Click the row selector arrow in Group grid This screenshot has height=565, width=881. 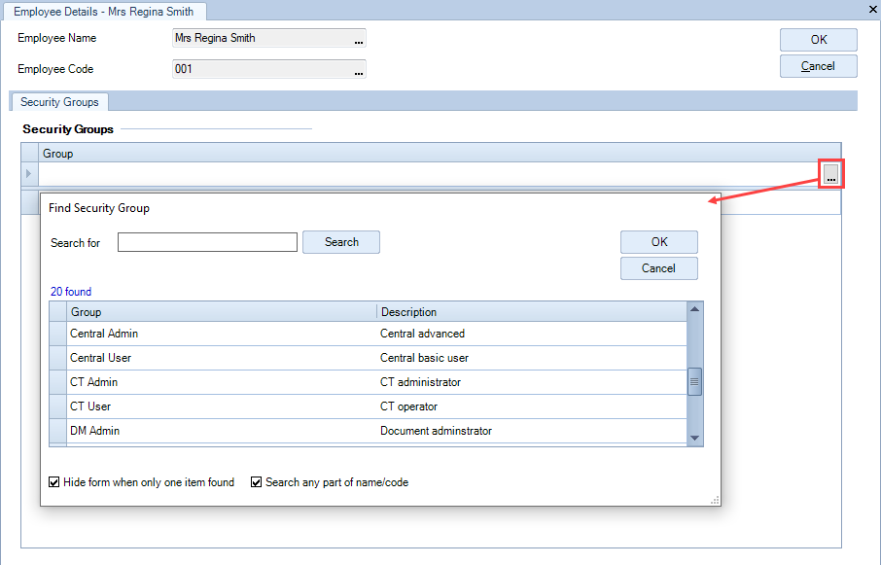click(x=29, y=173)
